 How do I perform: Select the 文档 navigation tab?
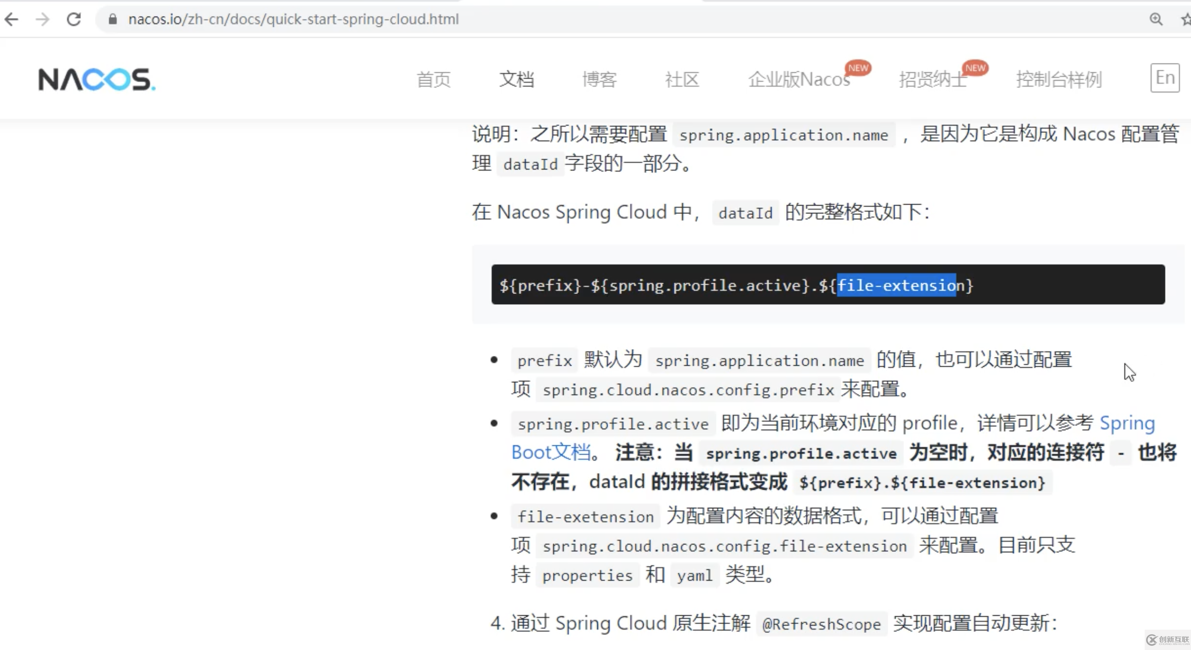coord(516,80)
